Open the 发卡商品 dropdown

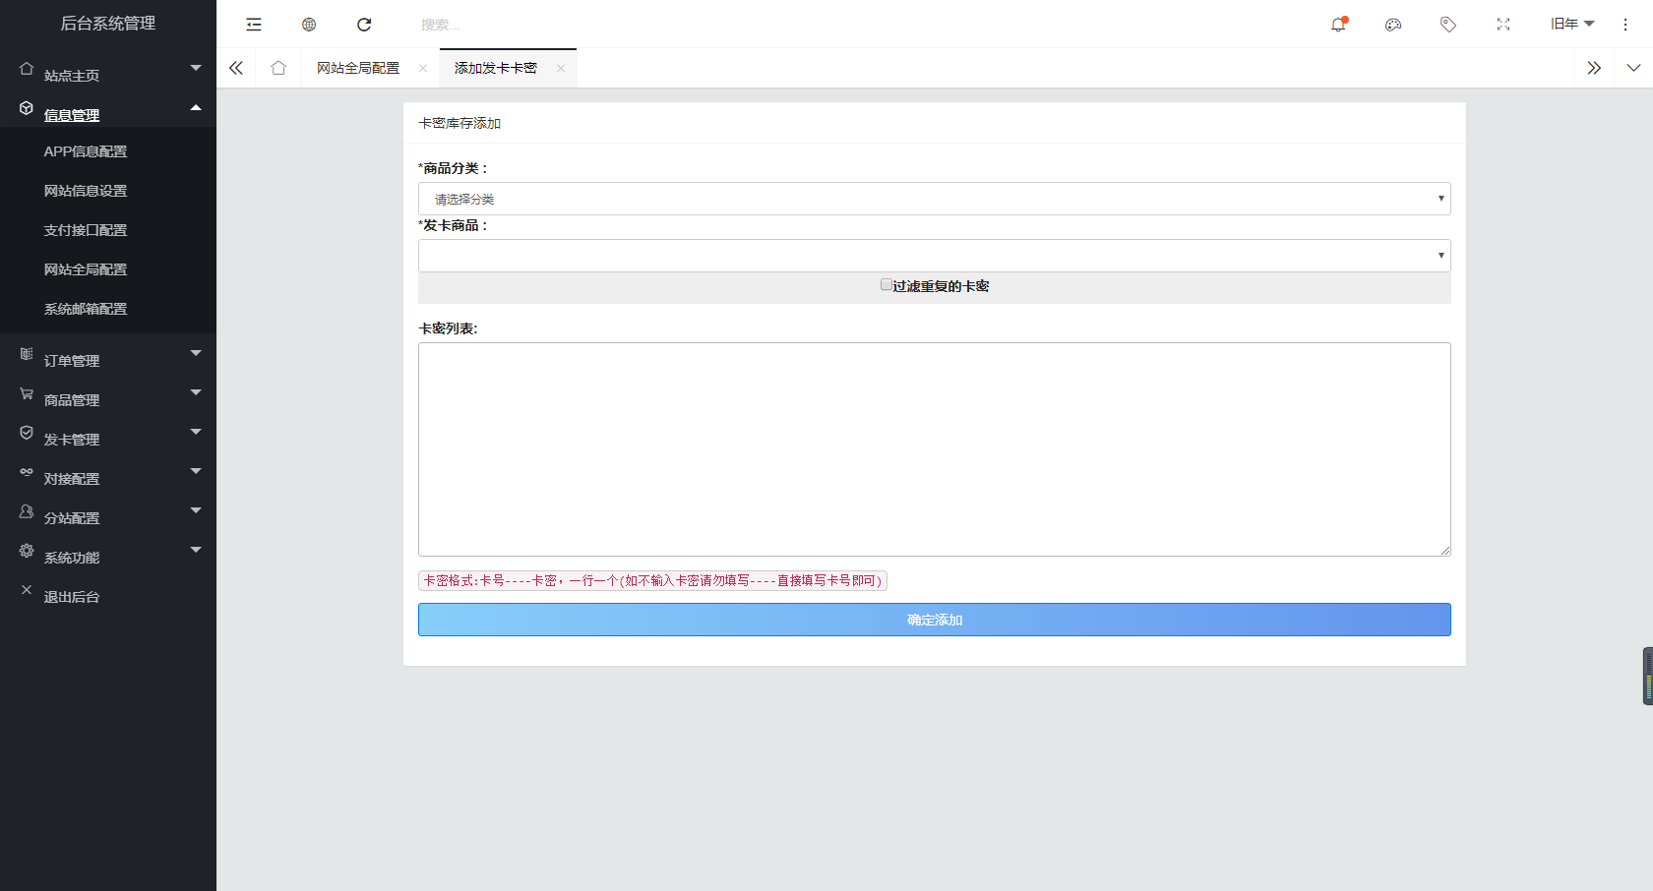pyautogui.click(x=934, y=256)
